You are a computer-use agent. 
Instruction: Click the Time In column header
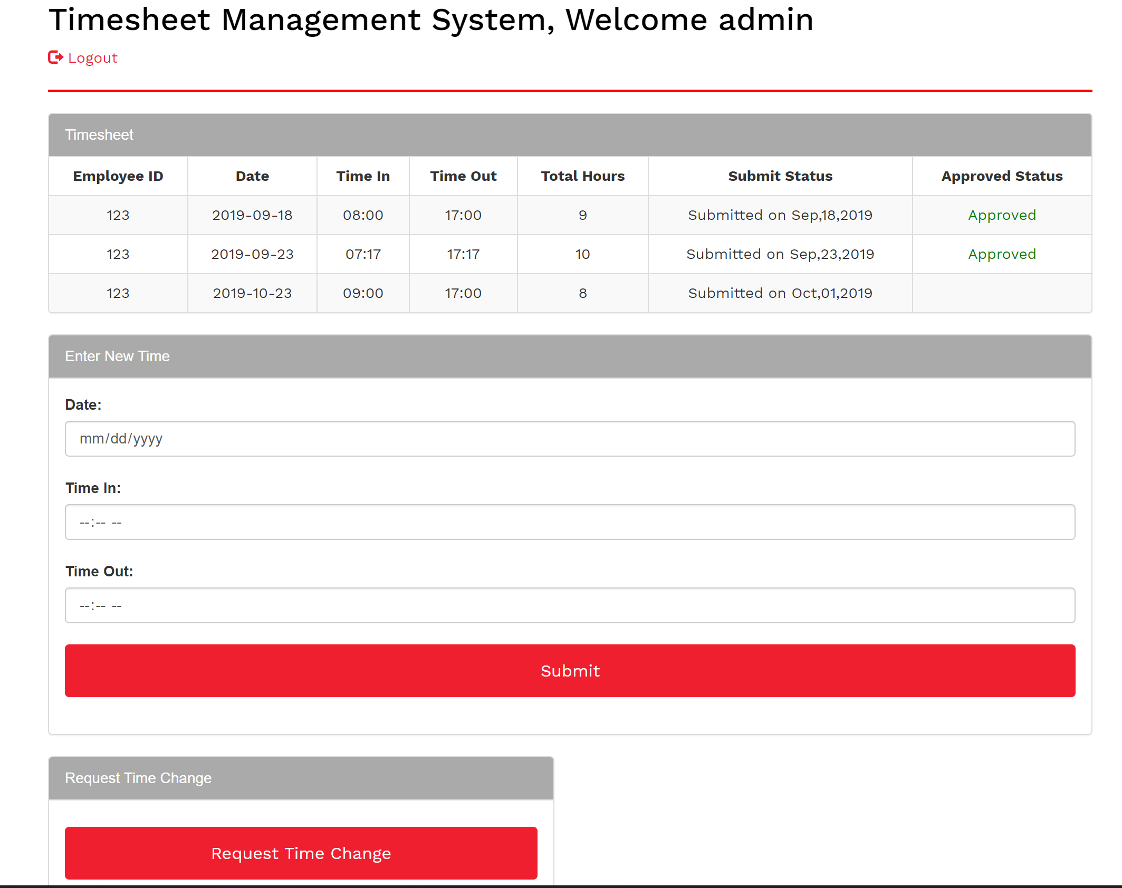pyautogui.click(x=363, y=176)
